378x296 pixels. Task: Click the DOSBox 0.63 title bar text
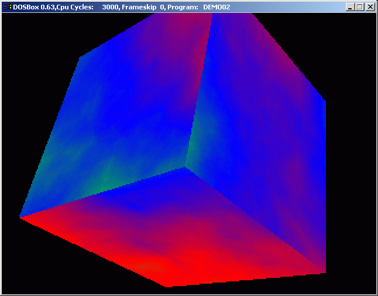coord(122,7)
